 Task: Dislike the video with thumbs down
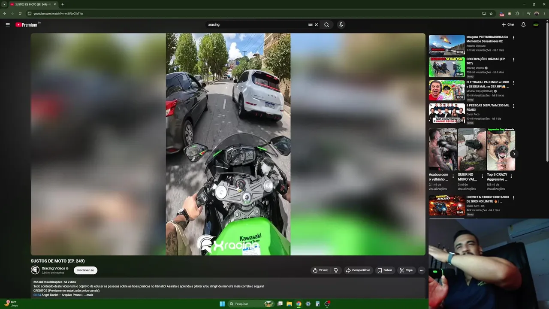[336, 270]
